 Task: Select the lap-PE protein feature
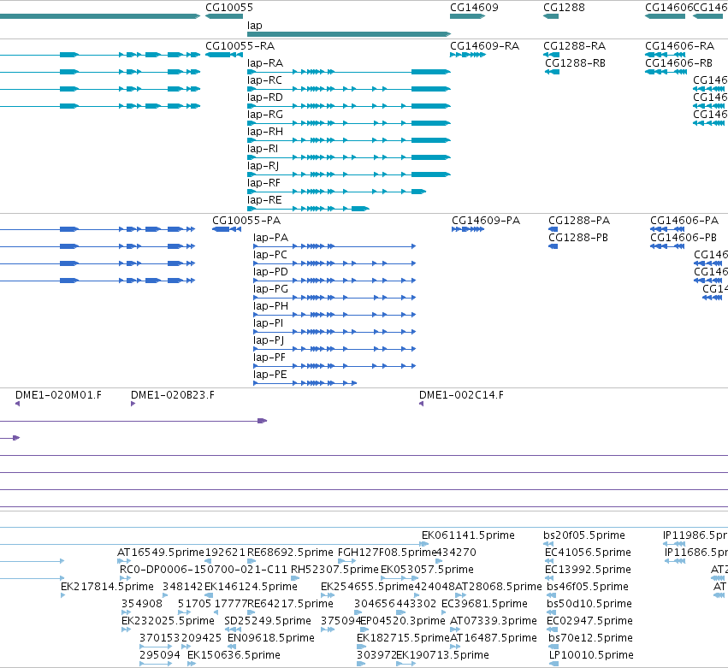(x=305, y=383)
